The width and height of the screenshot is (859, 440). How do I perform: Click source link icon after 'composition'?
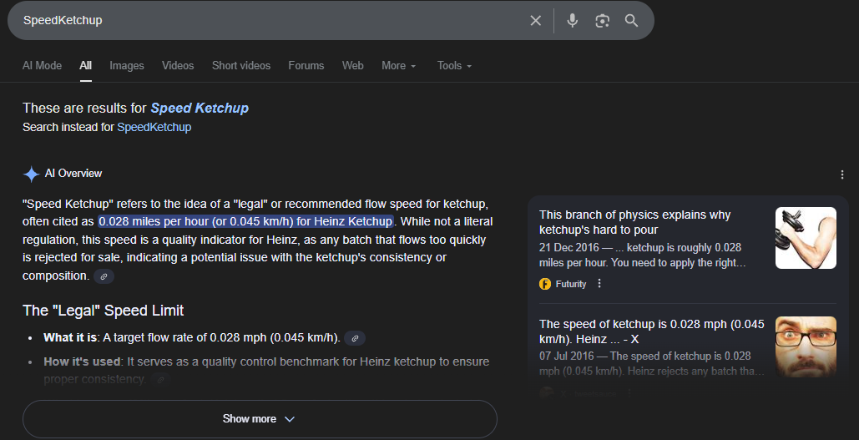104,276
